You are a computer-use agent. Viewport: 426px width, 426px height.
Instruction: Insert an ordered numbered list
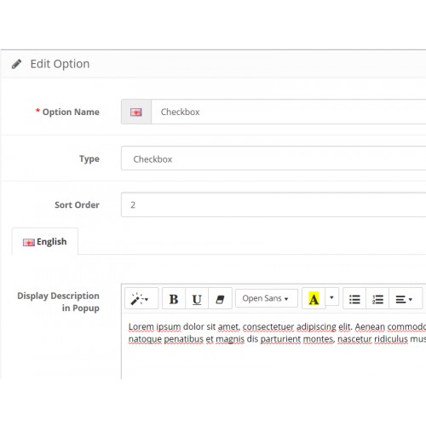tap(377, 299)
